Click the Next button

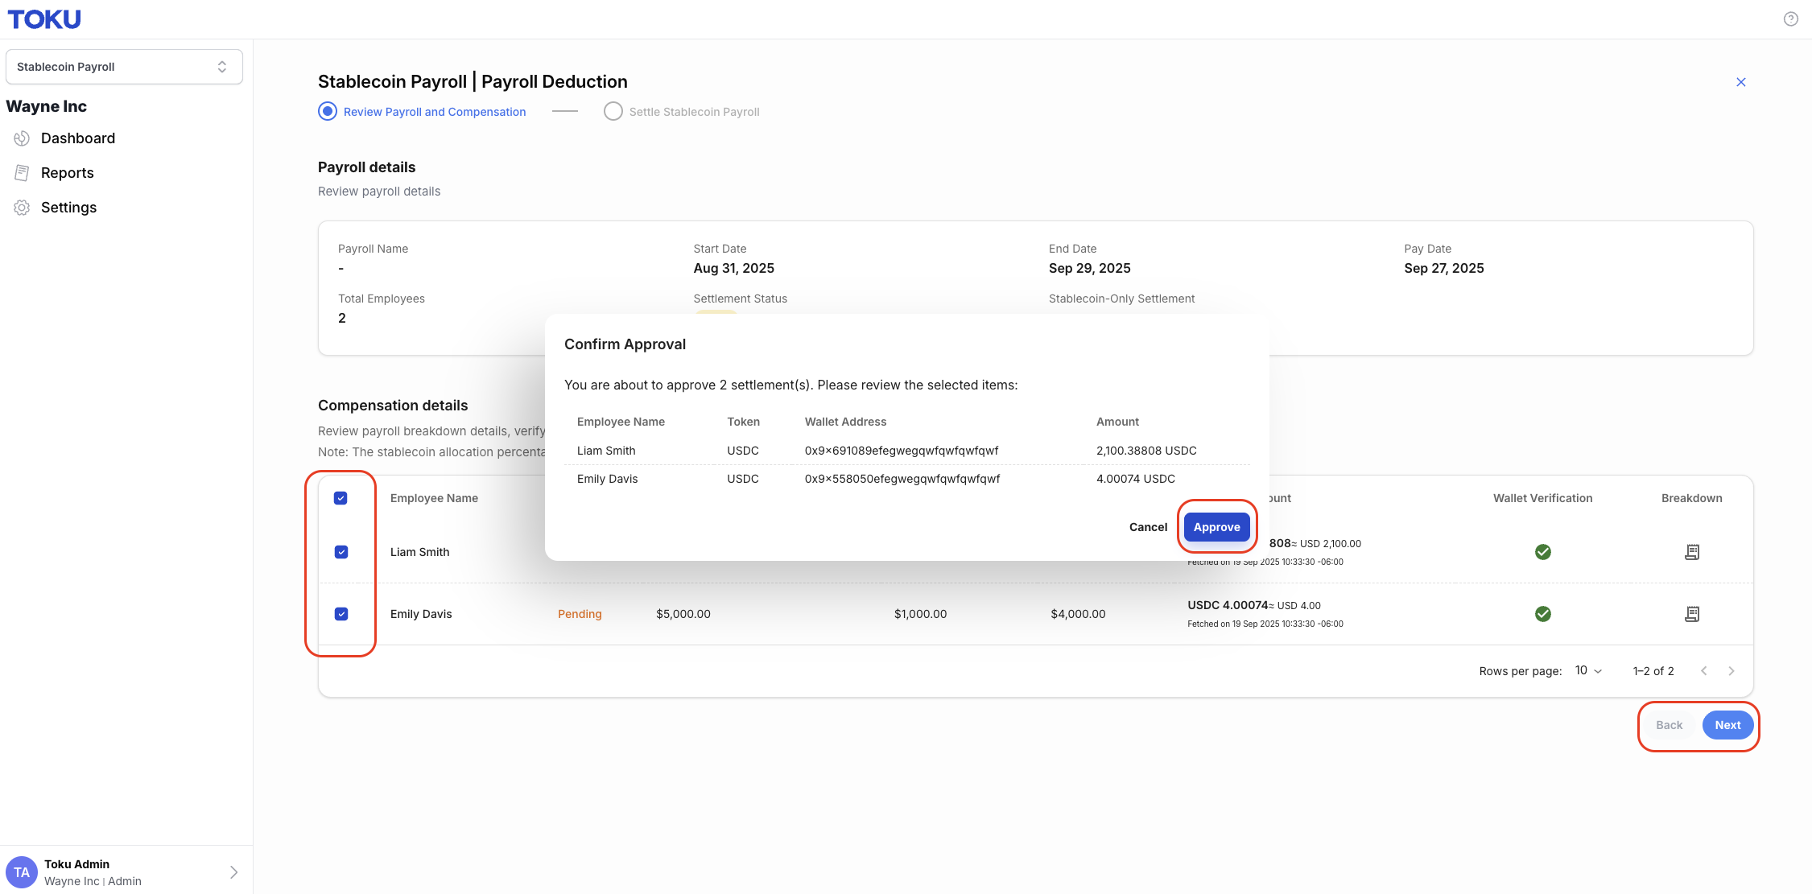coord(1727,725)
